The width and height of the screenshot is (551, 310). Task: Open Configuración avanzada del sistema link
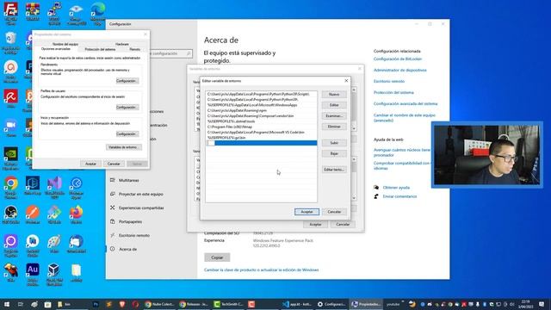[406, 103]
